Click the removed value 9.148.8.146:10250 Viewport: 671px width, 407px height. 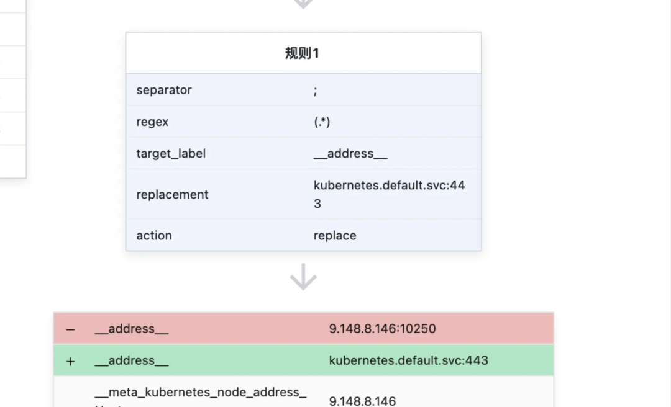point(383,329)
